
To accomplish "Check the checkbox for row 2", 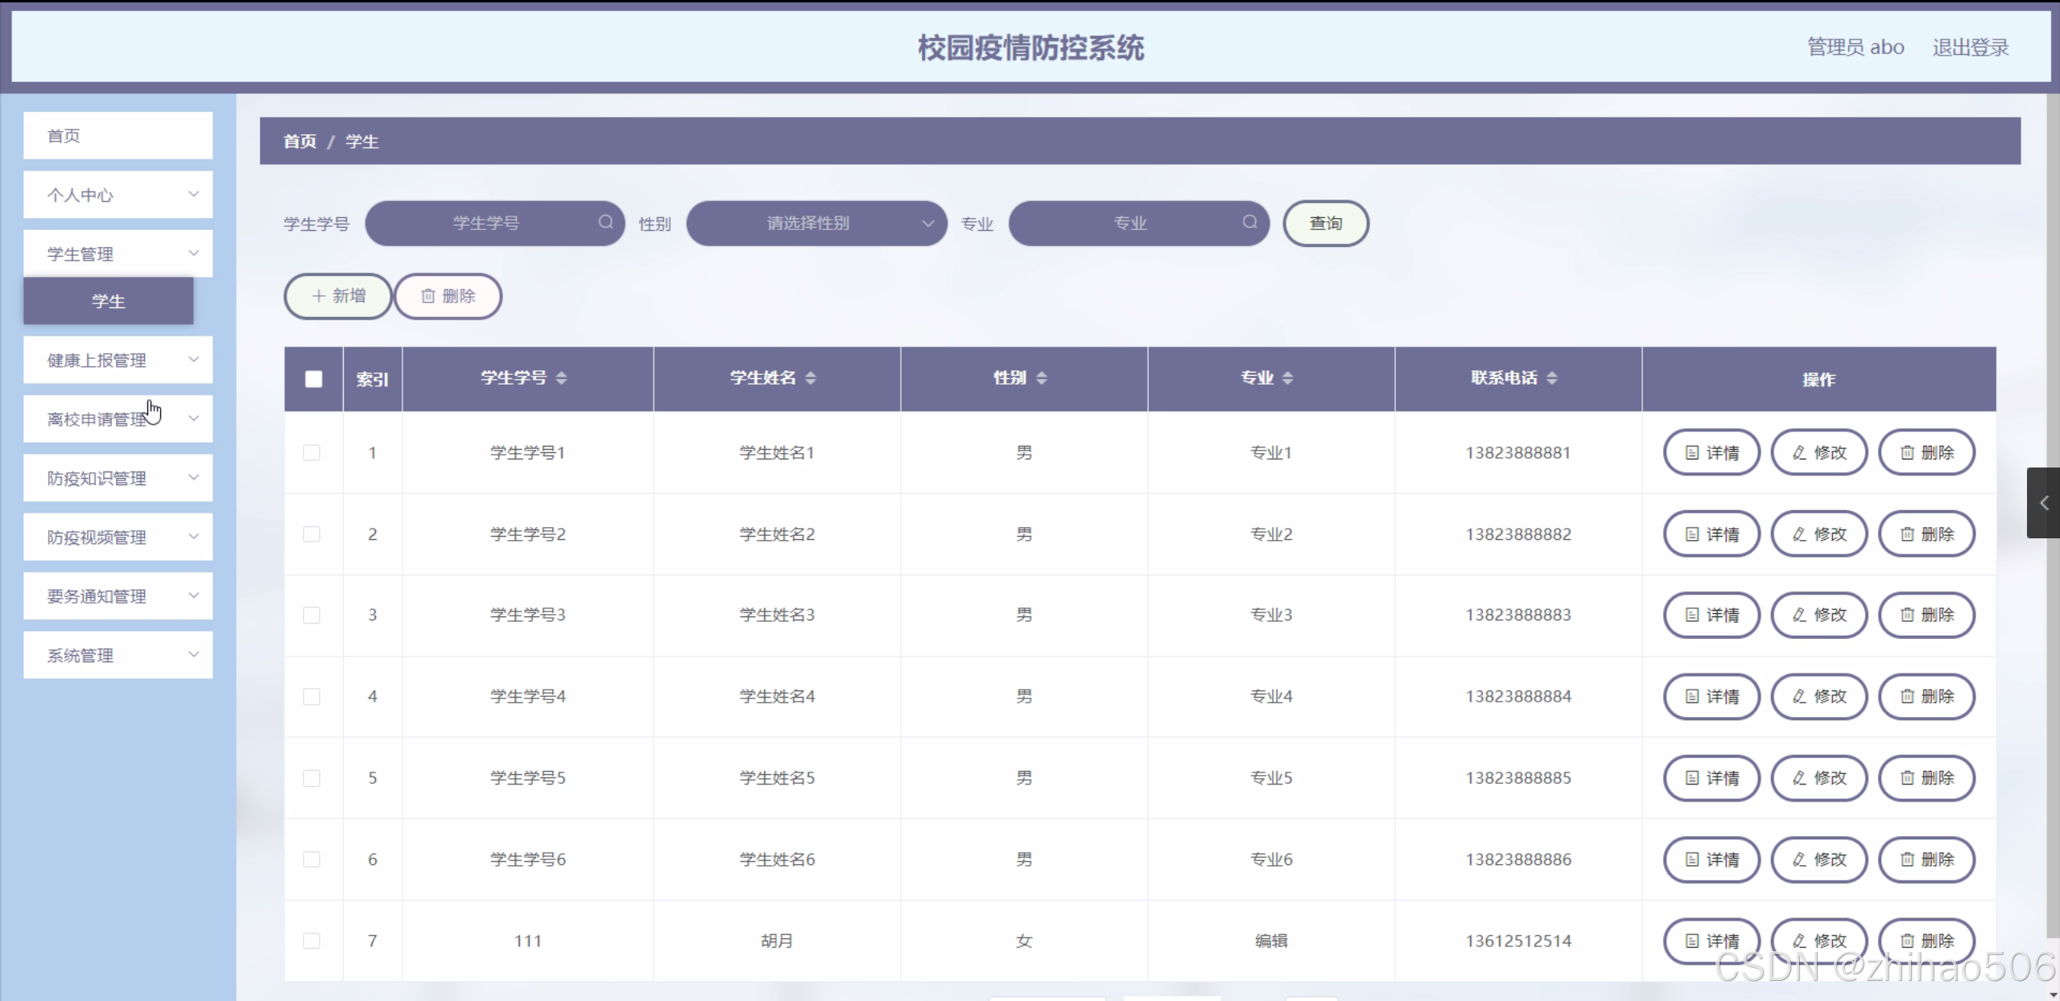I will [312, 534].
